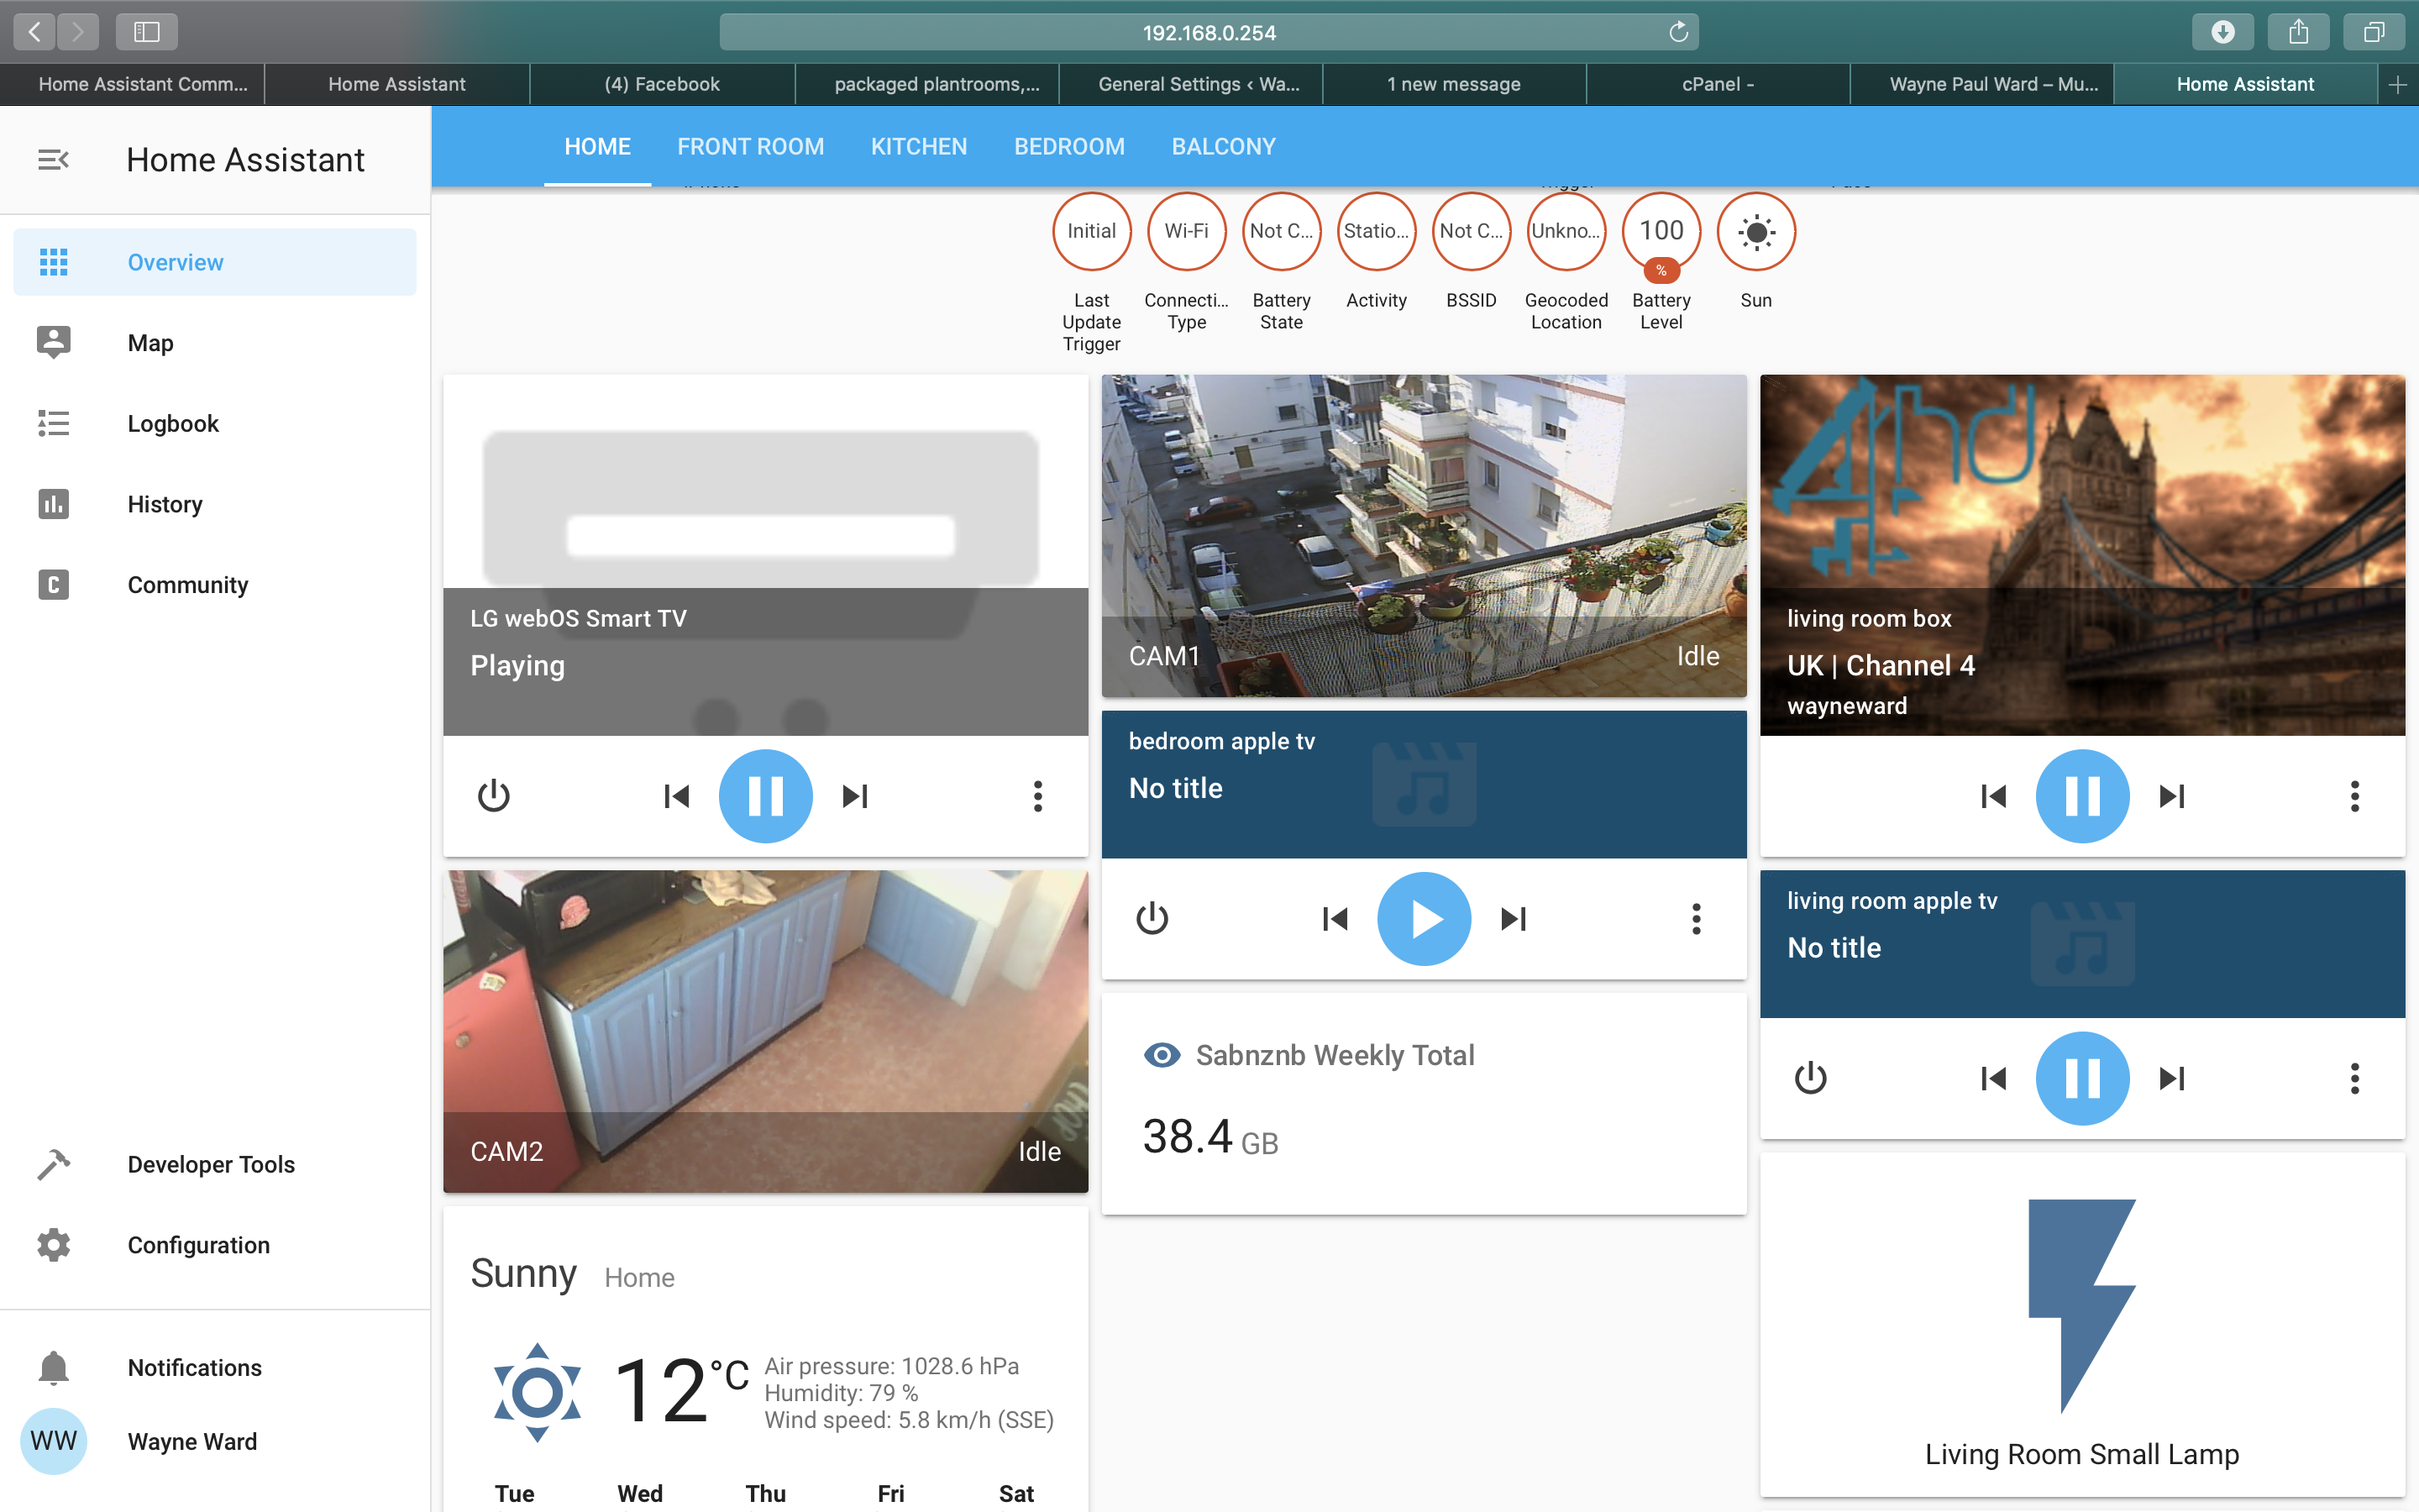The width and height of the screenshot is (2419, 1512).
Task: Open the History panel
Action: tap(215, 504)
